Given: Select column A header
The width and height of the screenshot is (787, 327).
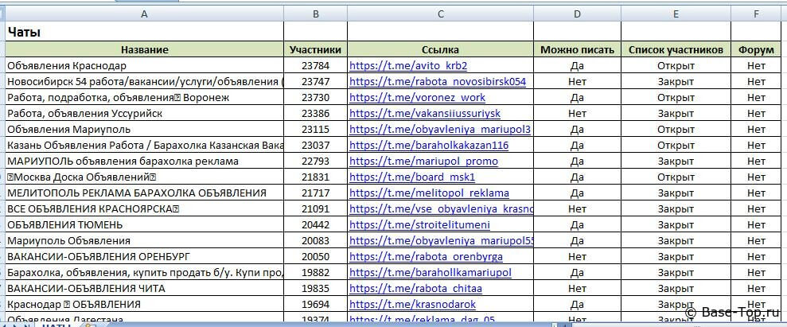Looking at the screenshot, I should [144, 14].
